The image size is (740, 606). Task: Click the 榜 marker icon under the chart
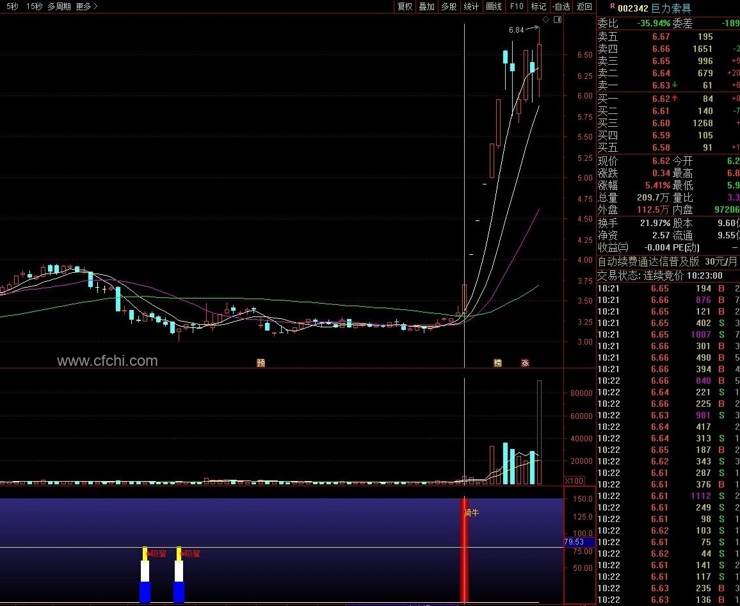(497, 363)
